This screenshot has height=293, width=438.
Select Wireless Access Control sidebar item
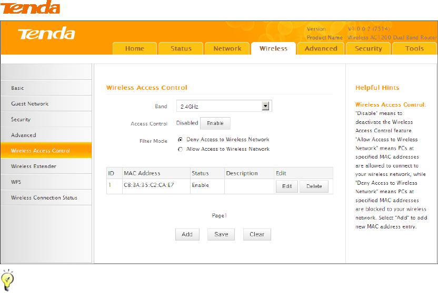tap(46, 150)
